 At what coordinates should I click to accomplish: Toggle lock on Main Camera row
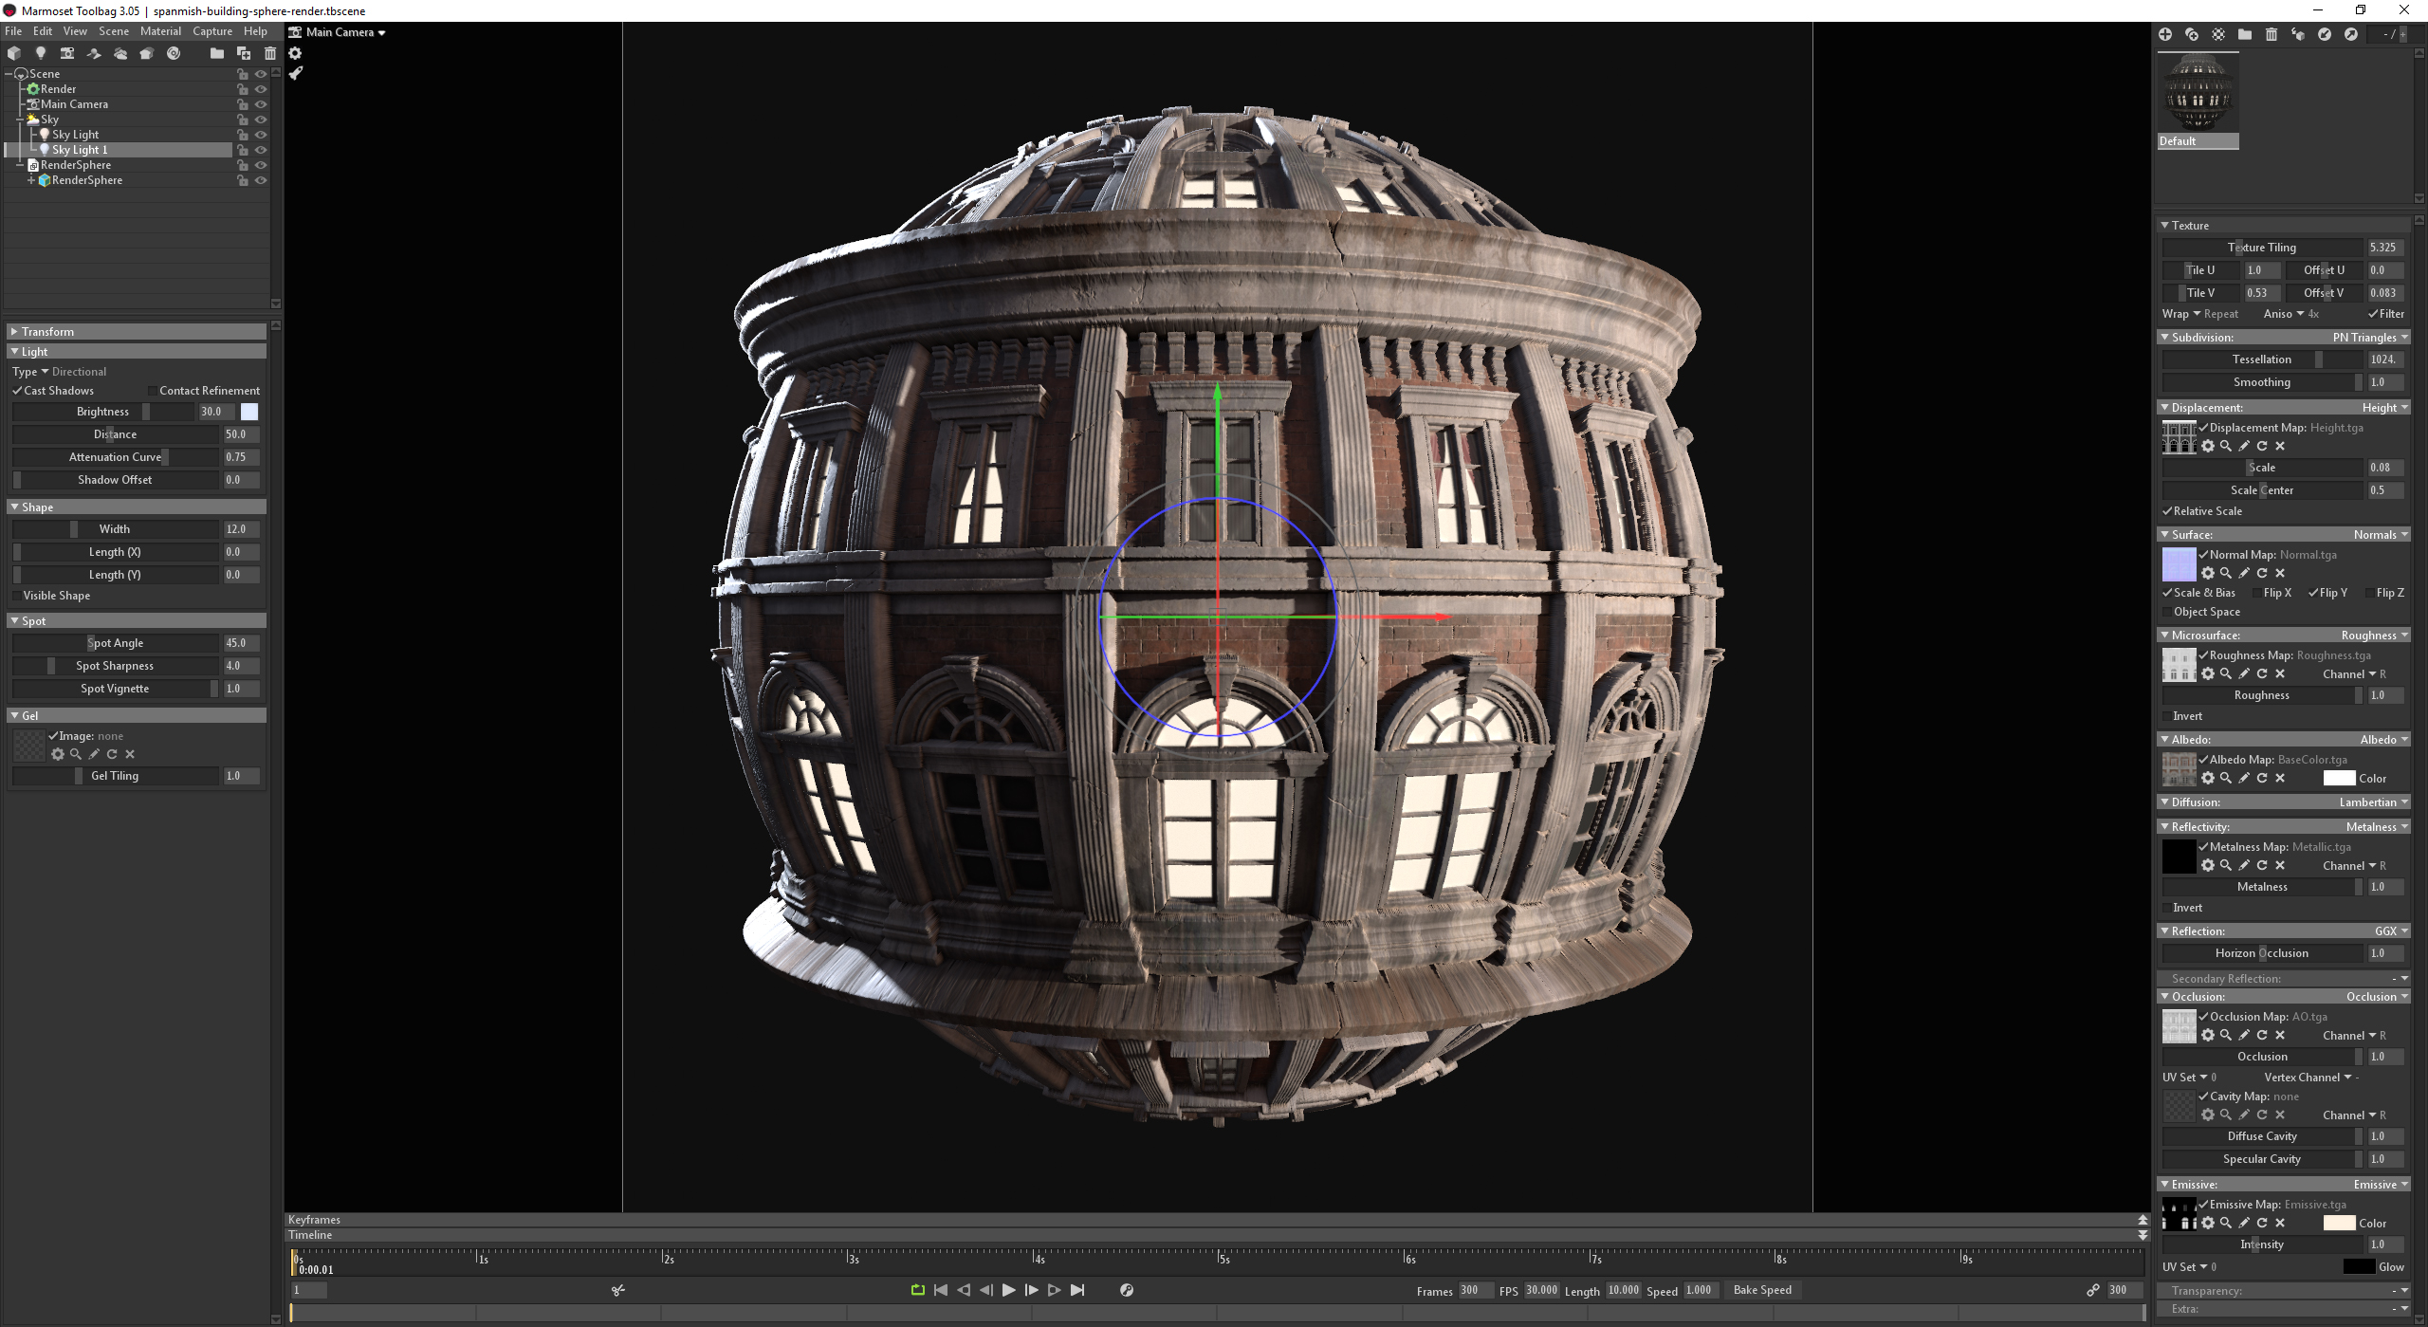[243, 104]
